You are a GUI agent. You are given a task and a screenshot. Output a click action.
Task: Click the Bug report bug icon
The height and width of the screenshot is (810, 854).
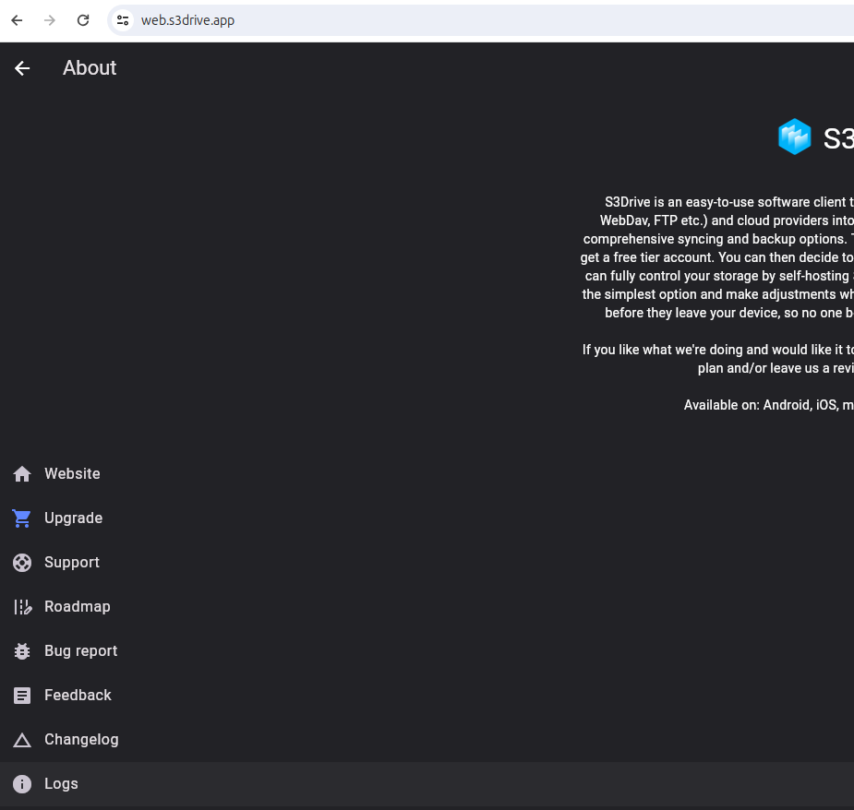(22, 651)
